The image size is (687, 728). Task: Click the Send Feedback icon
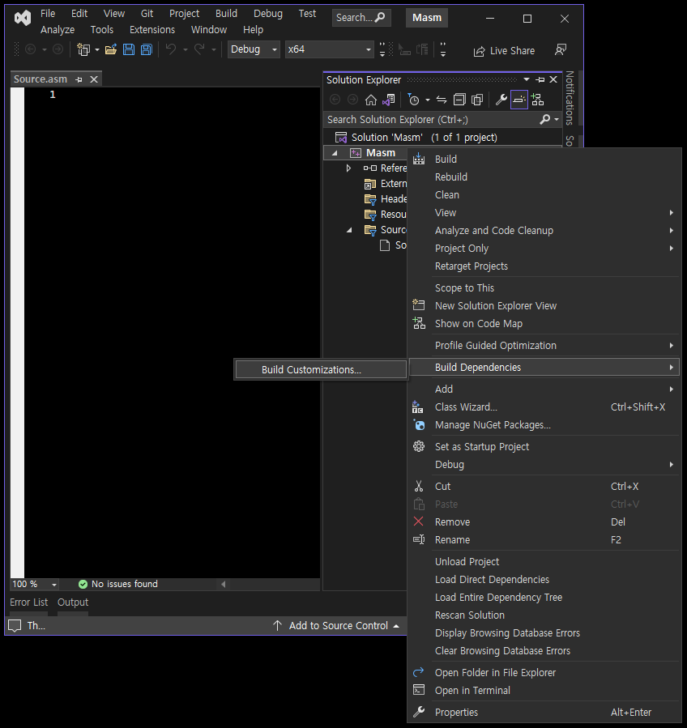[561, 49]
